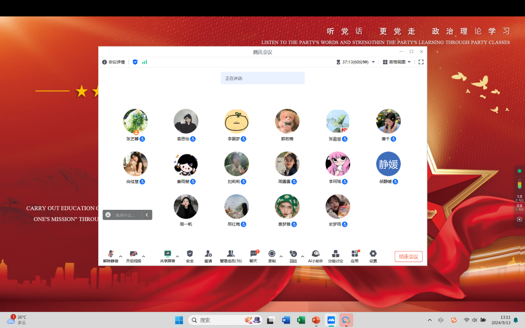Open 设置 settings gear

pos(373,254)
